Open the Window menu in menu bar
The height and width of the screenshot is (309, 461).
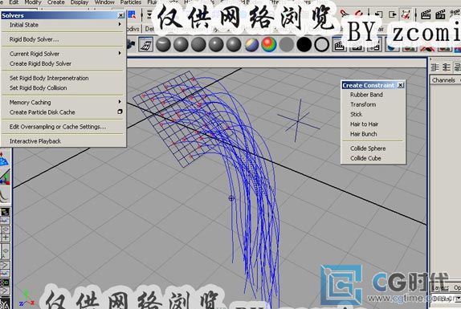pyautogui.click(x=104, y=2)
